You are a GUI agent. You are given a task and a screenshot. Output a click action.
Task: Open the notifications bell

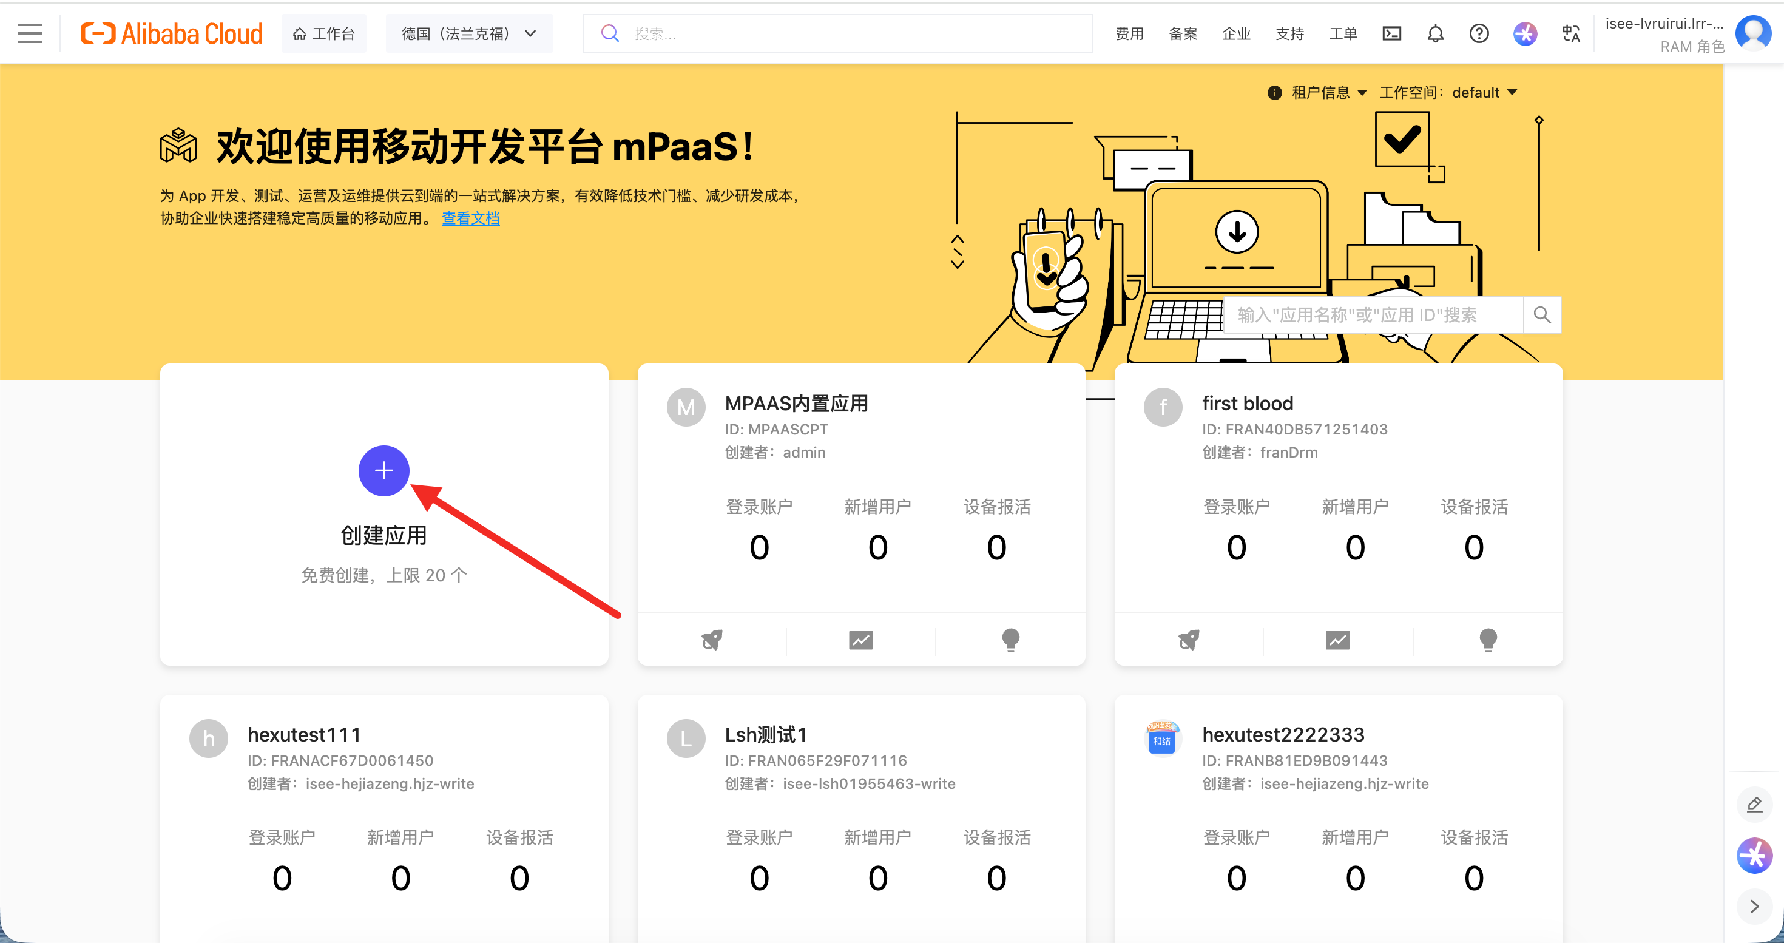click(1435, 33)
